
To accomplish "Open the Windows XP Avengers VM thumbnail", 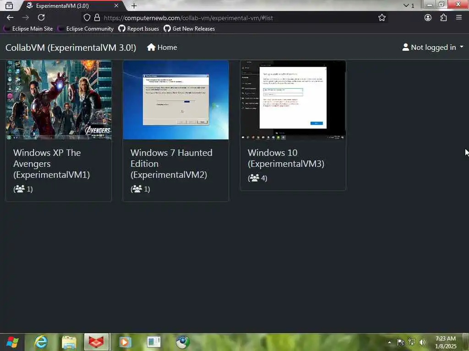I will pyautogui.click(x=59, y=100).
